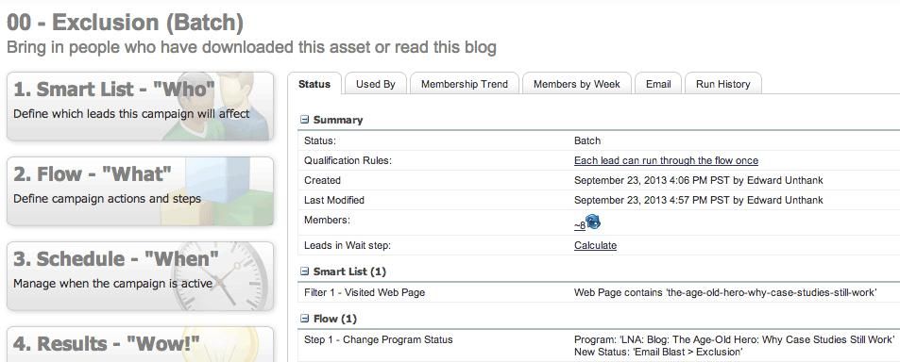Go to the Email tab
Image resolution: width=900 pixels, height=362 pixels.
[x=658, y=84]
